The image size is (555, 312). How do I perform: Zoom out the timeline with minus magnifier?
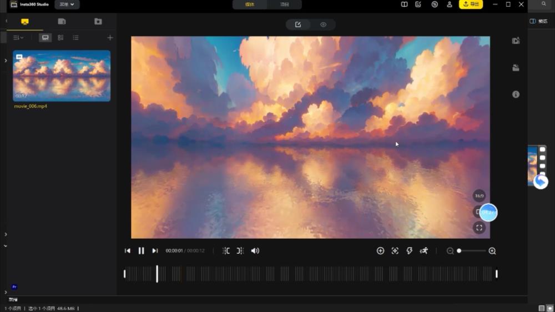[x=450, y=251]
